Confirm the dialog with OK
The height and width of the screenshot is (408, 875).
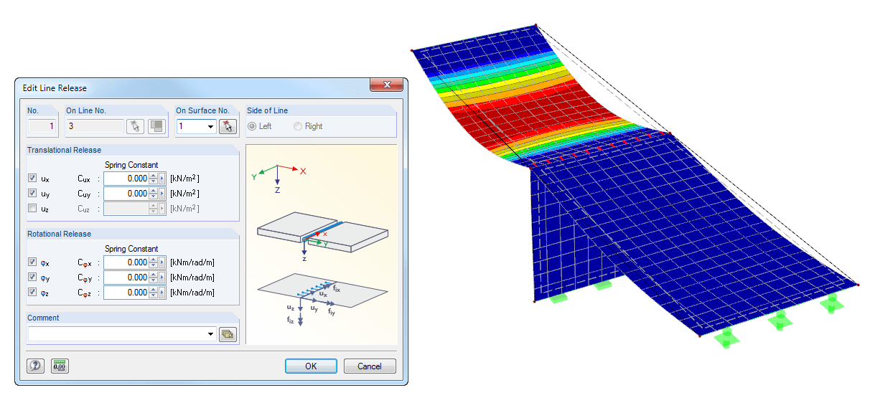click(x=311, y=366)
